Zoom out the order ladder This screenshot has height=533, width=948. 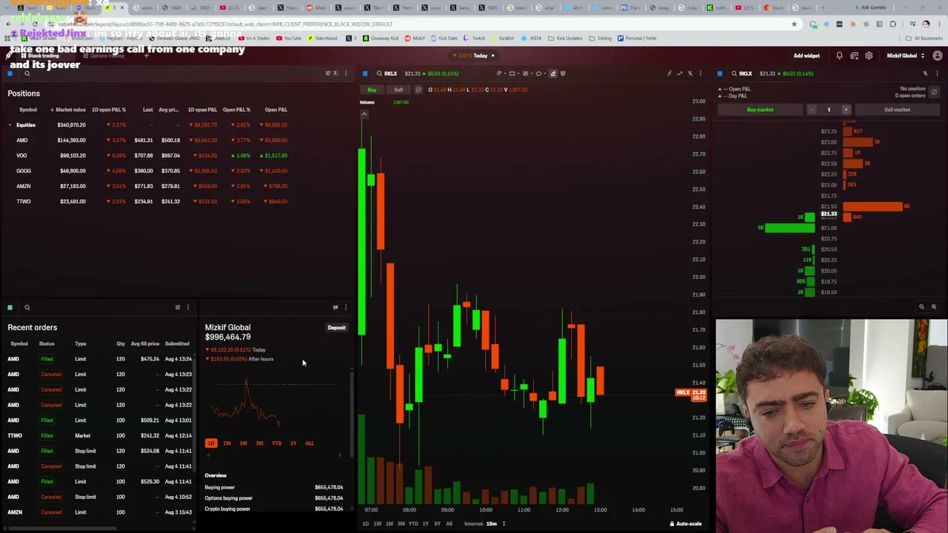click(921, 306)
